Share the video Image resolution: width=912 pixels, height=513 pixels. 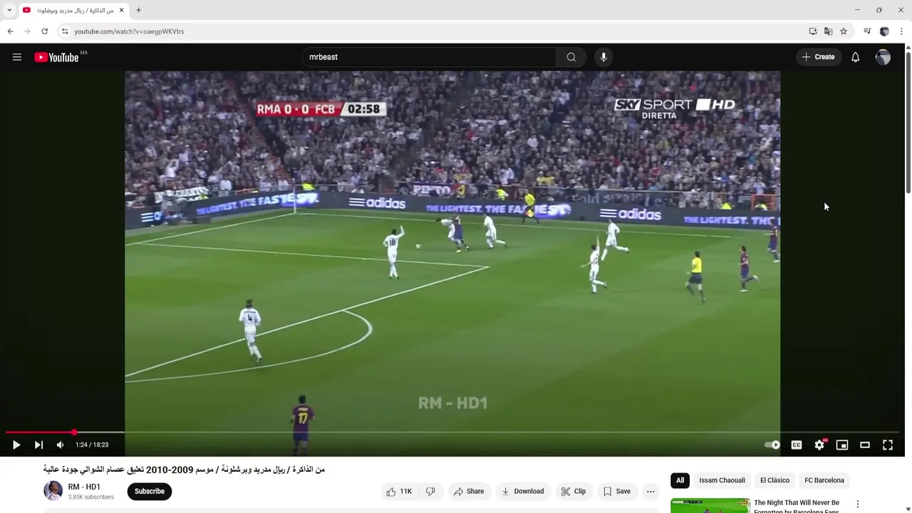click(469, 491)
